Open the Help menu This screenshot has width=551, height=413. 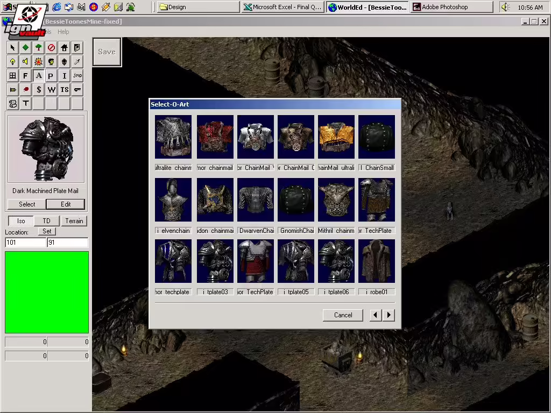(x=63, y=32)
